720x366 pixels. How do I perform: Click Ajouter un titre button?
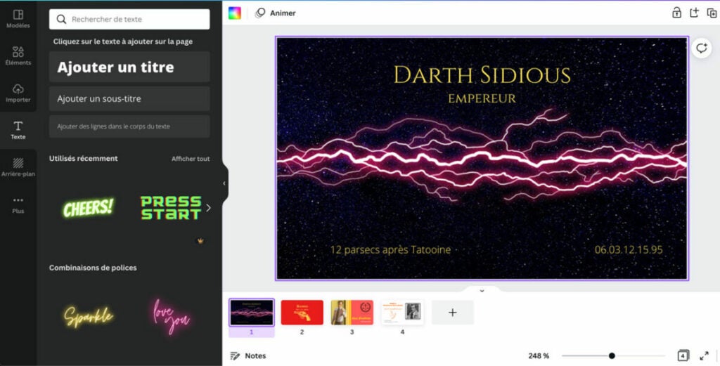click(x=129, y=67)
